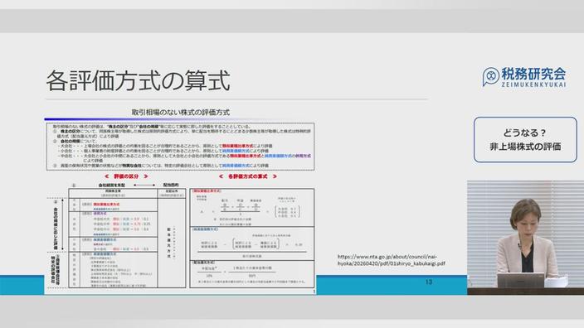Click the red 類似業種比準方式 entry in left table
The width and height of the screenshot is (584, 328).
click(106, 205)
